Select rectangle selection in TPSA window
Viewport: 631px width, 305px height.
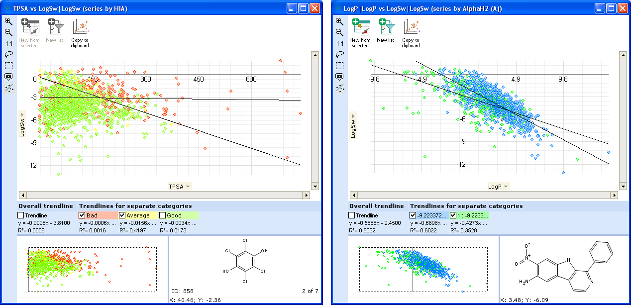(x=8, y=65)
